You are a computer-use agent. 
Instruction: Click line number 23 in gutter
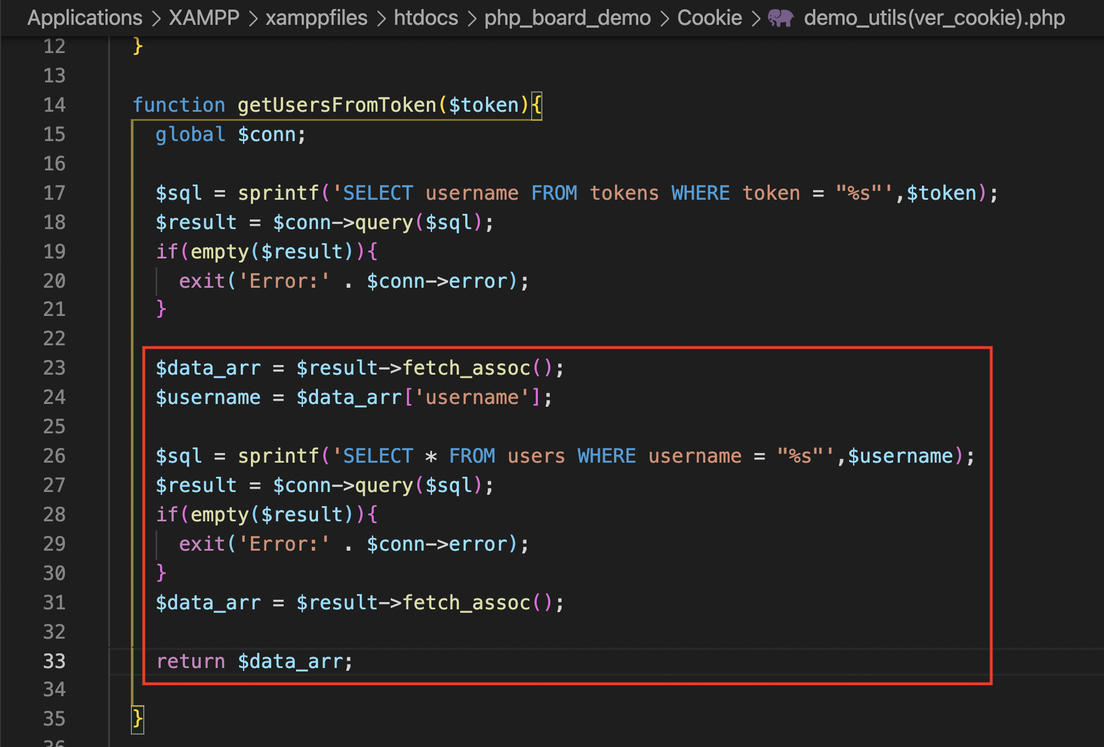tap(54, 368)
